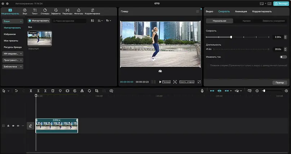Open the Переходы transitions panel
Image resolution: width=291 pixels, height=154 pixels.
pyautogui.click(x=67, y=11)
